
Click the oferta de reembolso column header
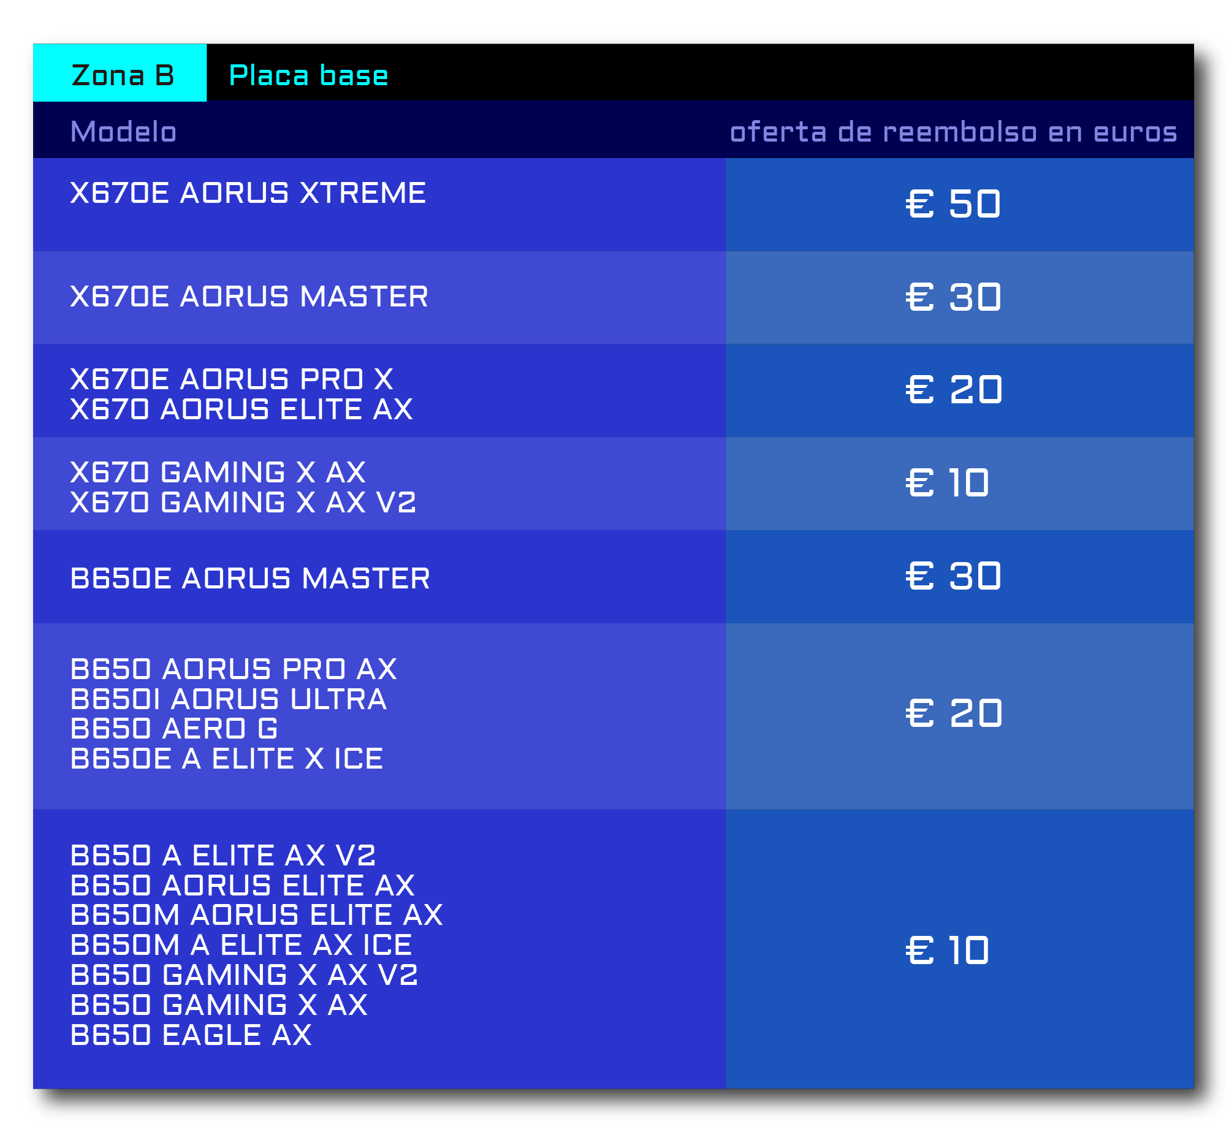click(953, 132)
